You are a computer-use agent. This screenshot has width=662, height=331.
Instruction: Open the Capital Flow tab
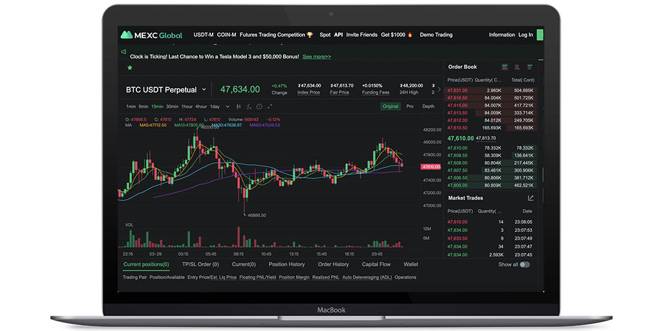pyautogui.click(x=376, y=264)
